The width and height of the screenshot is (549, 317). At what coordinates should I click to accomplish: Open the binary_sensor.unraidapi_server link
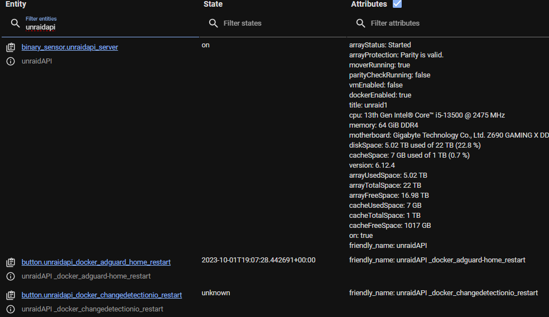click(x=70, y=47)
